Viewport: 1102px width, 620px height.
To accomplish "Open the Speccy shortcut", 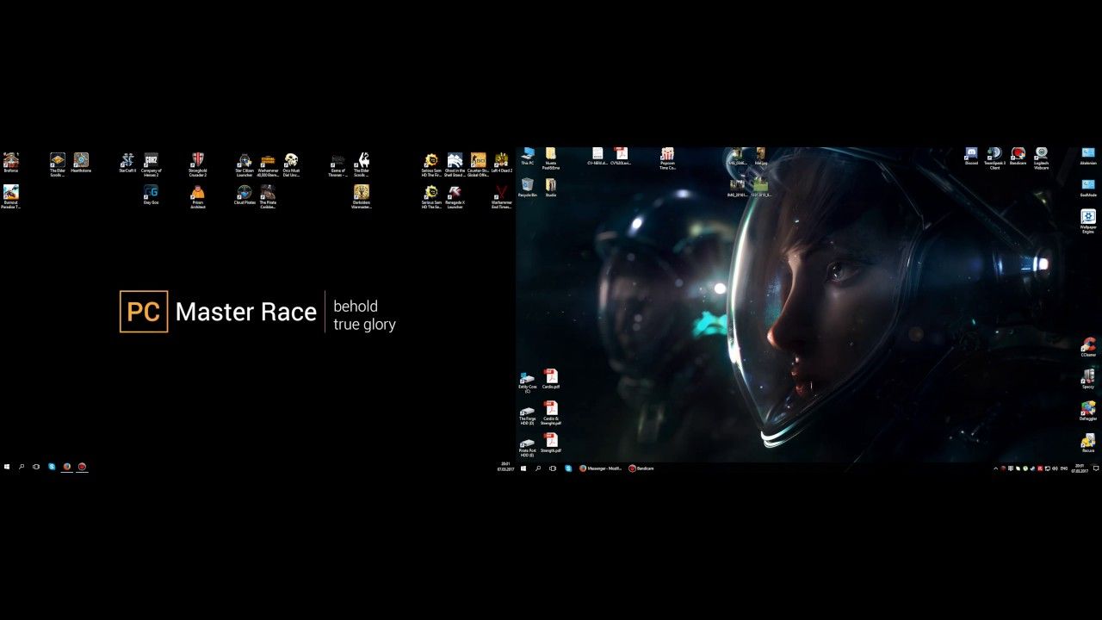I will [x=1088, y=379].
